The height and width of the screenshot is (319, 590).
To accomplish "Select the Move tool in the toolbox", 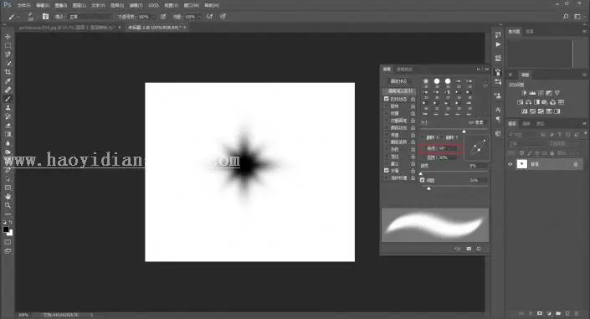I will pyautogui.click(x=8, y=37).
